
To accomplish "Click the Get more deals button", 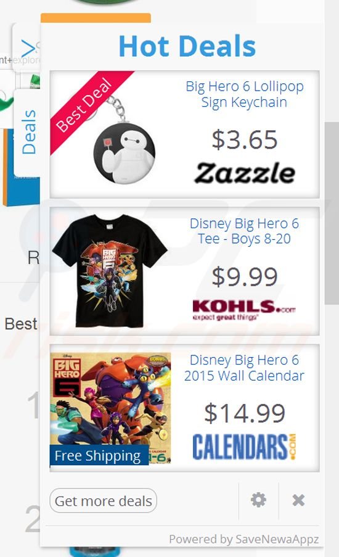I will 104,501.
